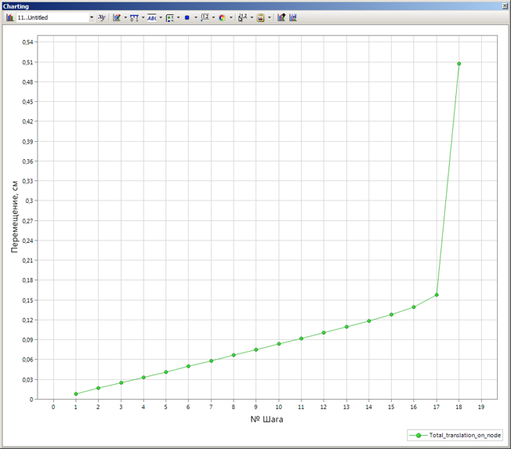Expand the legend settings dropdown arrow

(178, 17)
